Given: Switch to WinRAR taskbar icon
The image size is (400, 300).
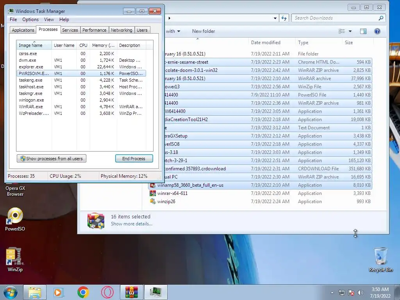Looking at the screenshot, I should pyautogui.click(x=131, y=292).
